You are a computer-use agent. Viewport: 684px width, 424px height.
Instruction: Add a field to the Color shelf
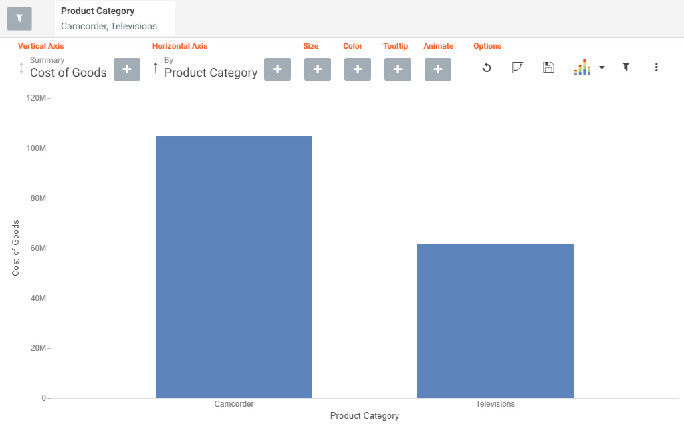[x=357, y=69]
